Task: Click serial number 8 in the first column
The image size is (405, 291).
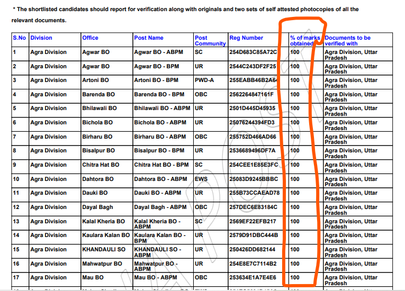Action: [x=14, y=151]
